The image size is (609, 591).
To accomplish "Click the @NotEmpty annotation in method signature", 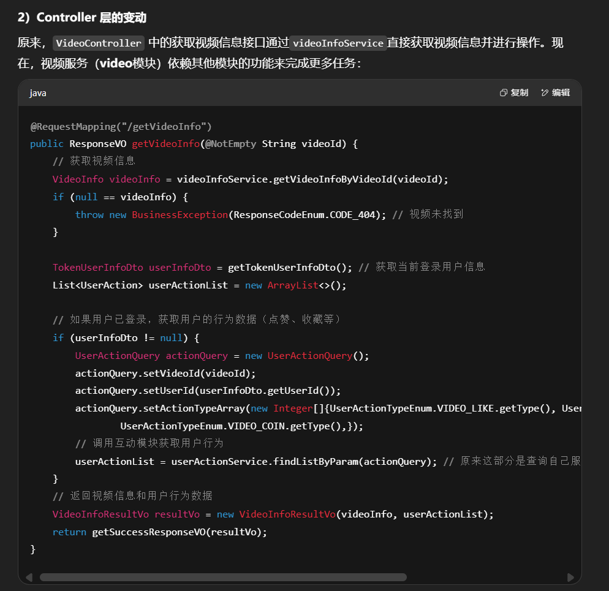I will [230, 144].
